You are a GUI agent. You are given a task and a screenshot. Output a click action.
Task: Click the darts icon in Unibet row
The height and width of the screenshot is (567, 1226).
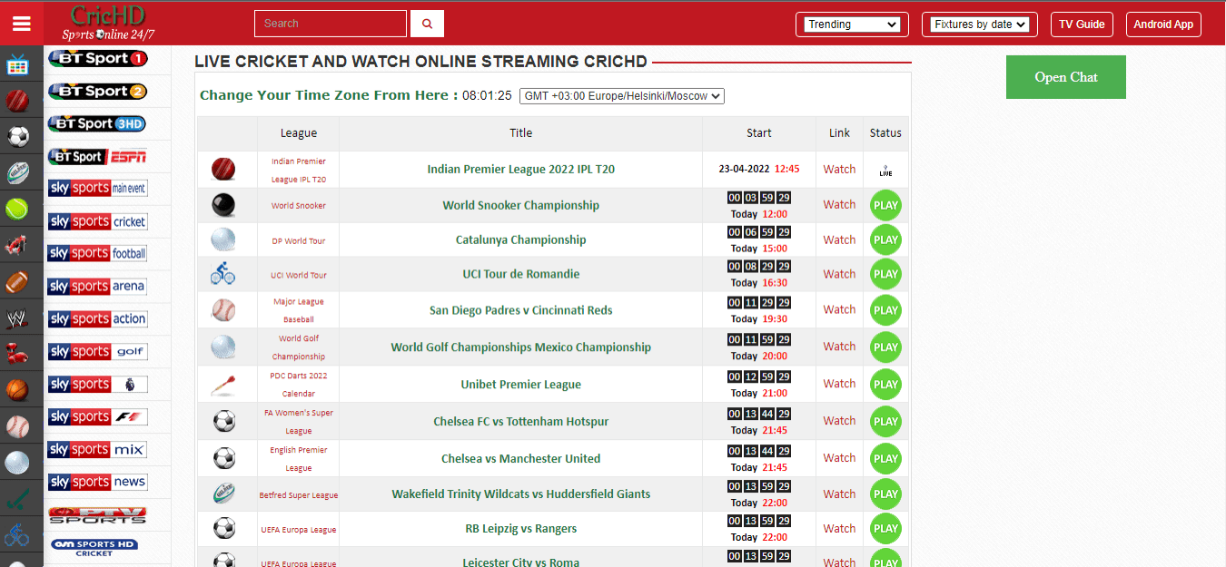pos(223,385)
